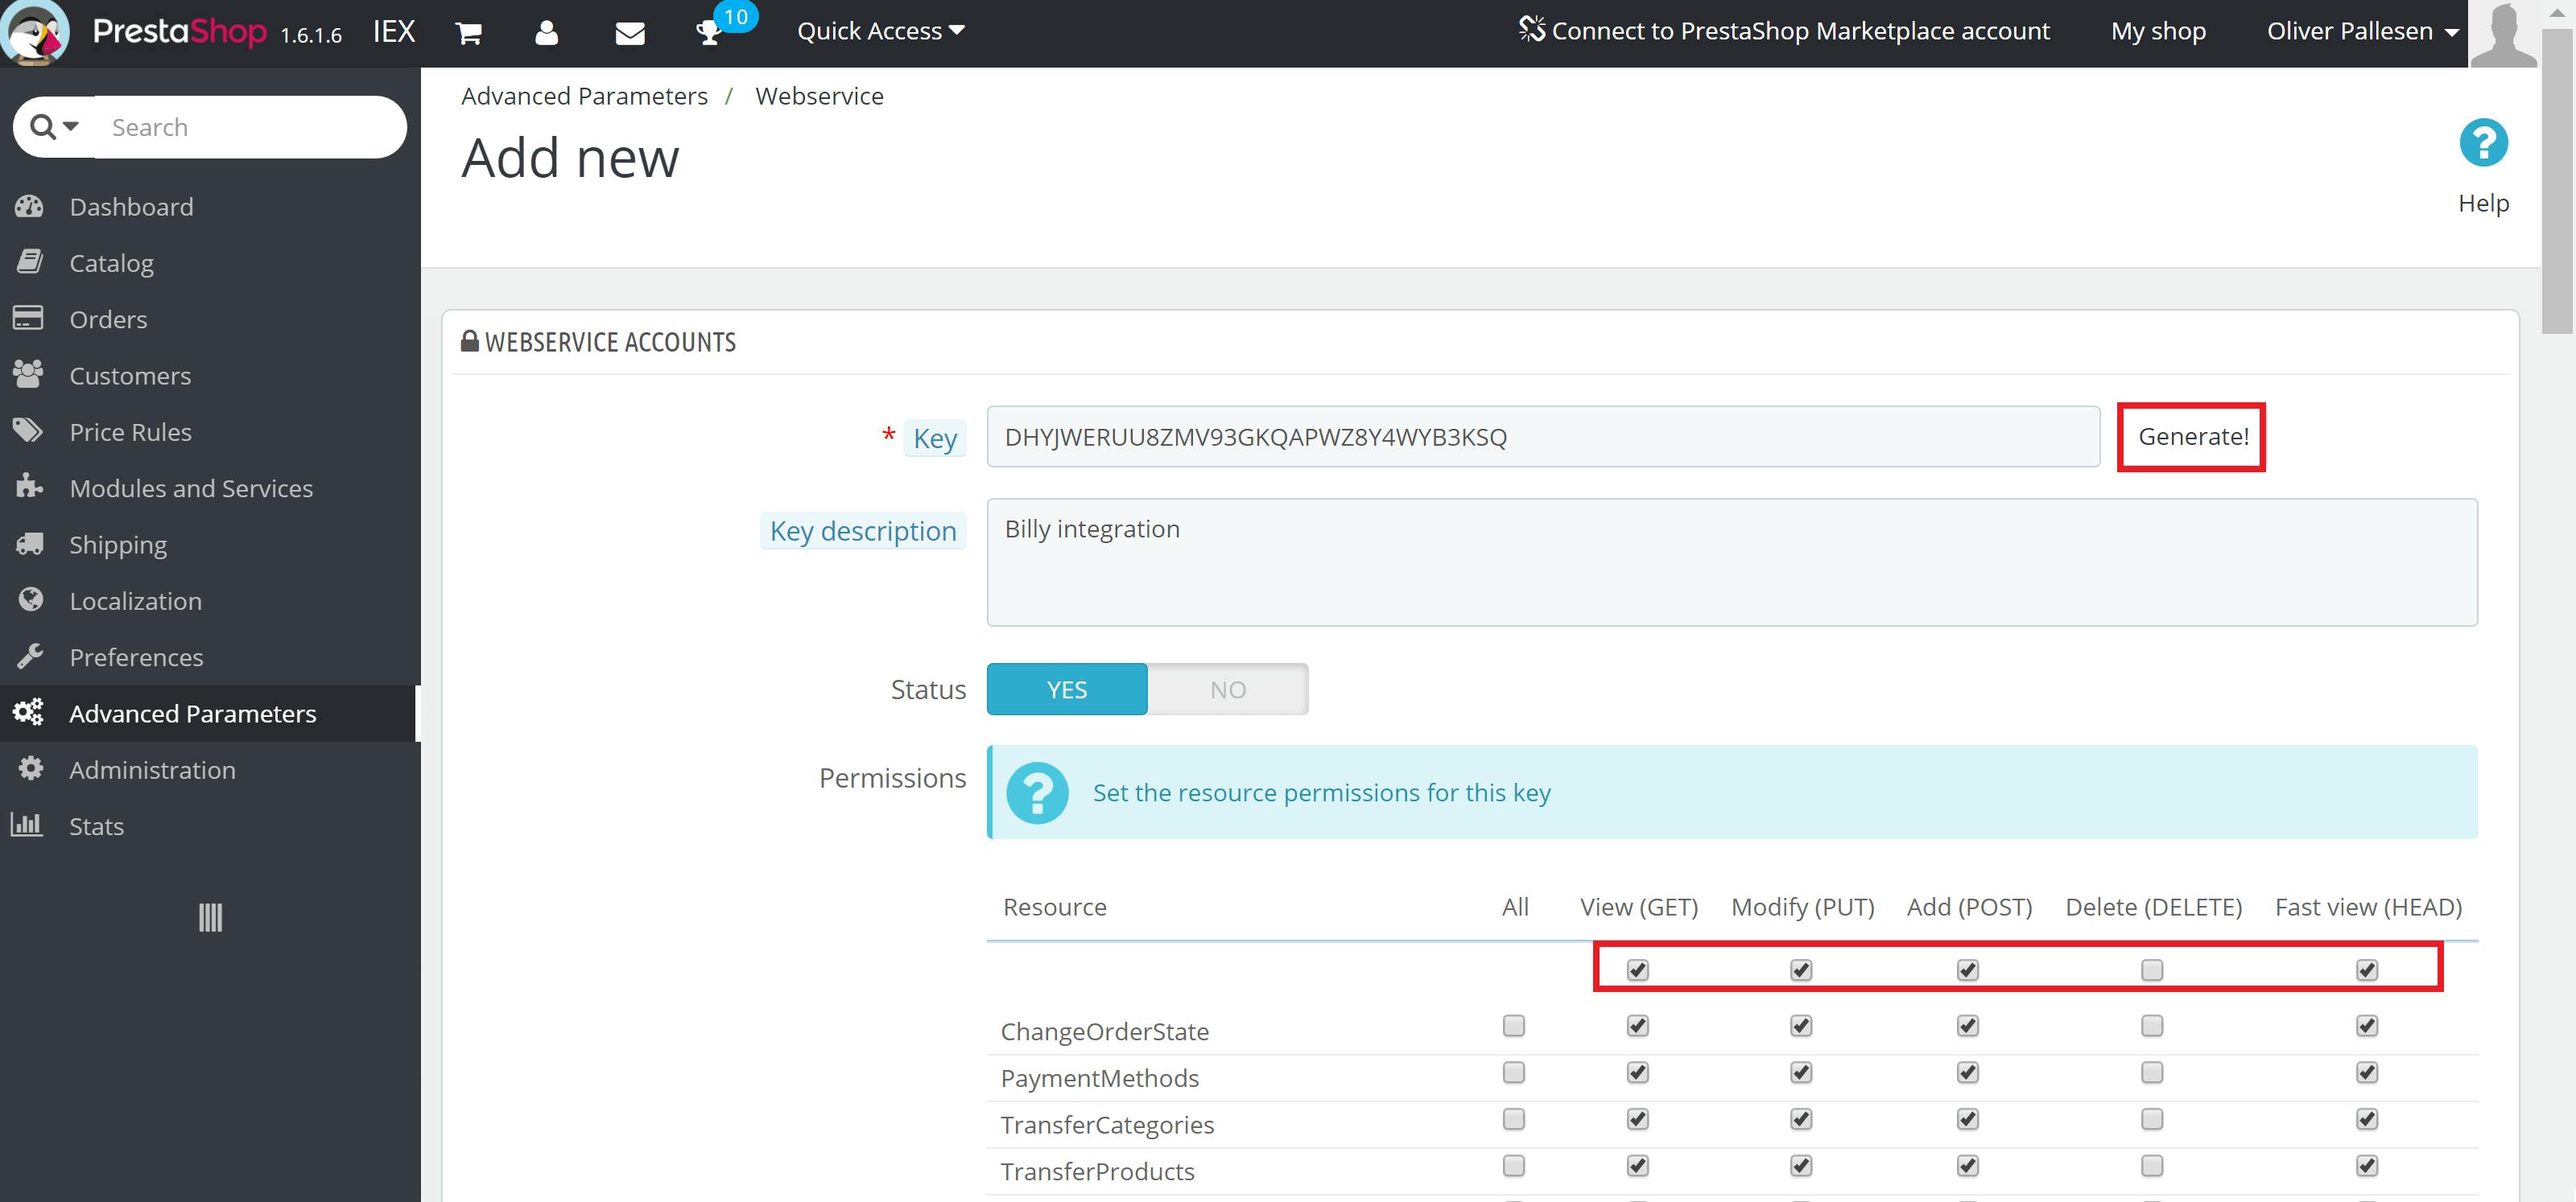Click the Administration gear icon

31,768
